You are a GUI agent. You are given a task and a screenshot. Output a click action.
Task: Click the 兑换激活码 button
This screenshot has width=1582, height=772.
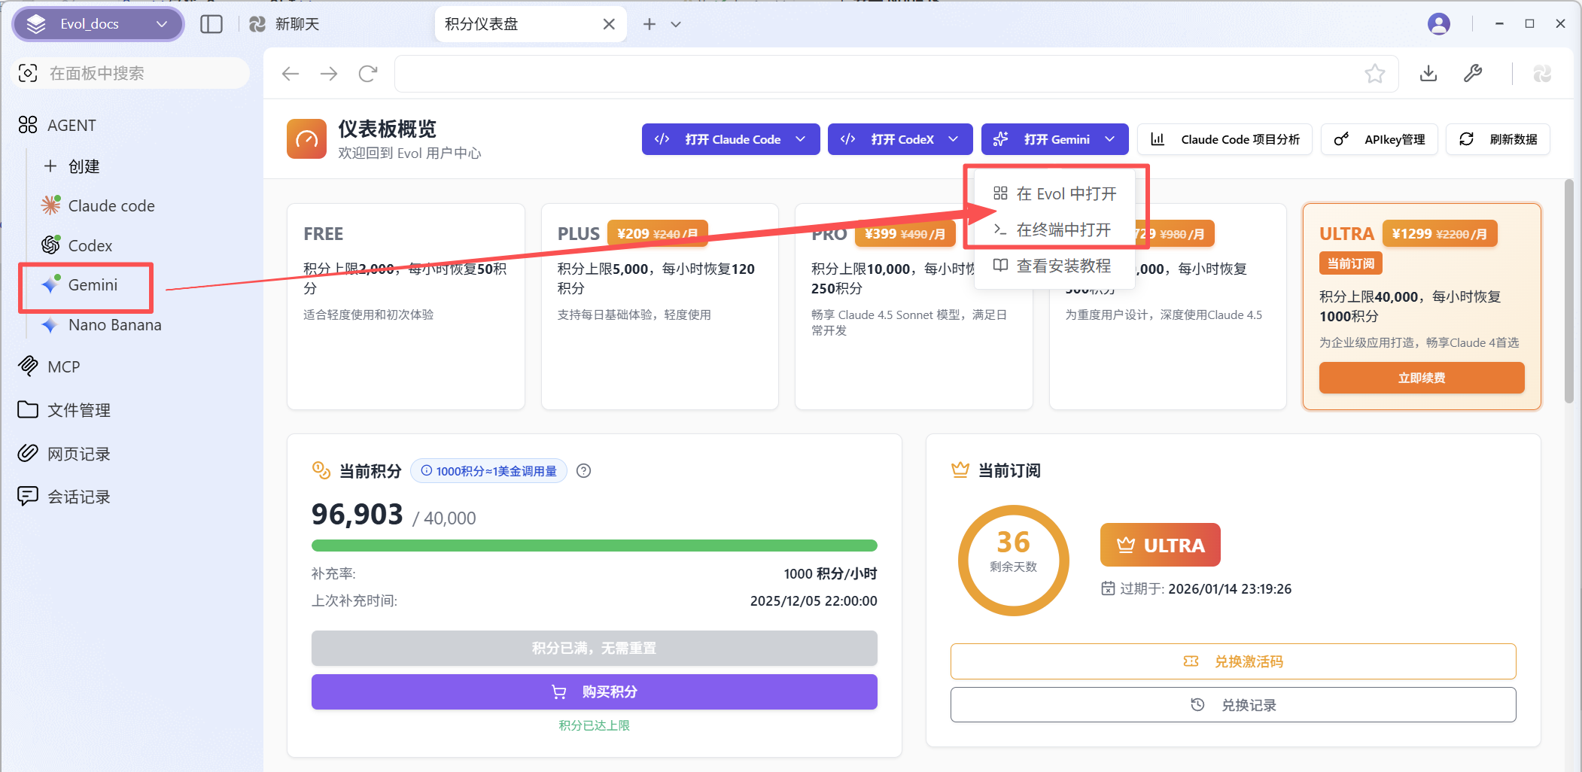tap(1233, 661)
